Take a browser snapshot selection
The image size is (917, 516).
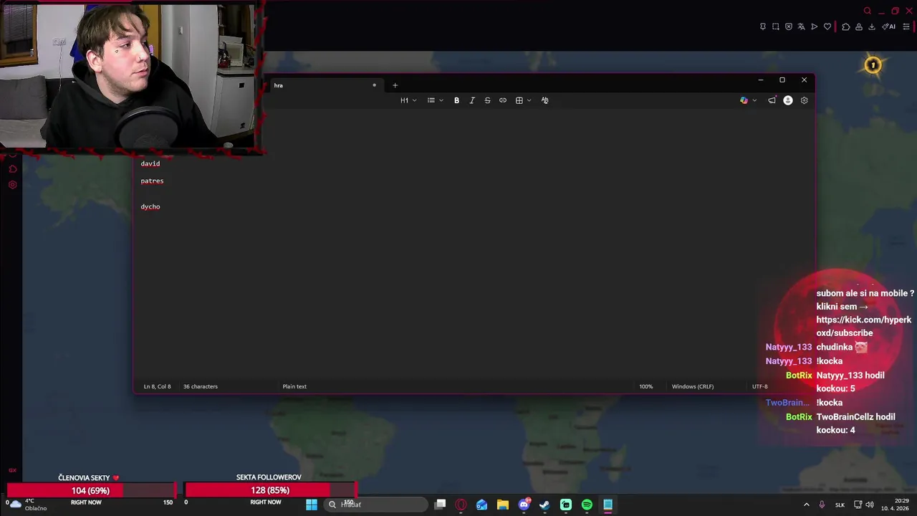(x=775, y=27)
